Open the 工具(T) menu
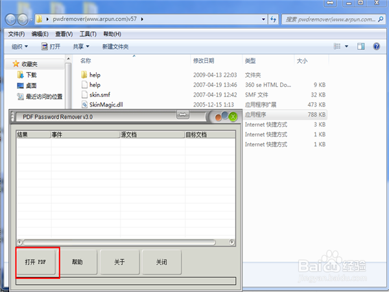This screenshot has height=292, width=389. click(88, 34)
